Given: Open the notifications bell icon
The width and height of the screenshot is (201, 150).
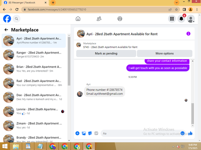Looking at the screenshot, I should pos(181,18).
